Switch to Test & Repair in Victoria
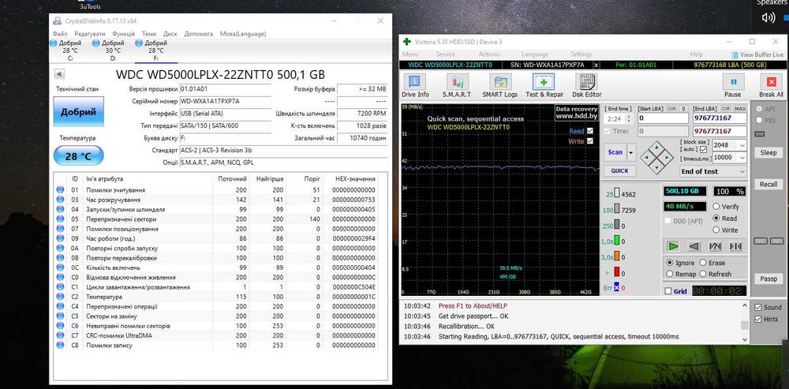The image size is (789, 389). click(544, 85)
